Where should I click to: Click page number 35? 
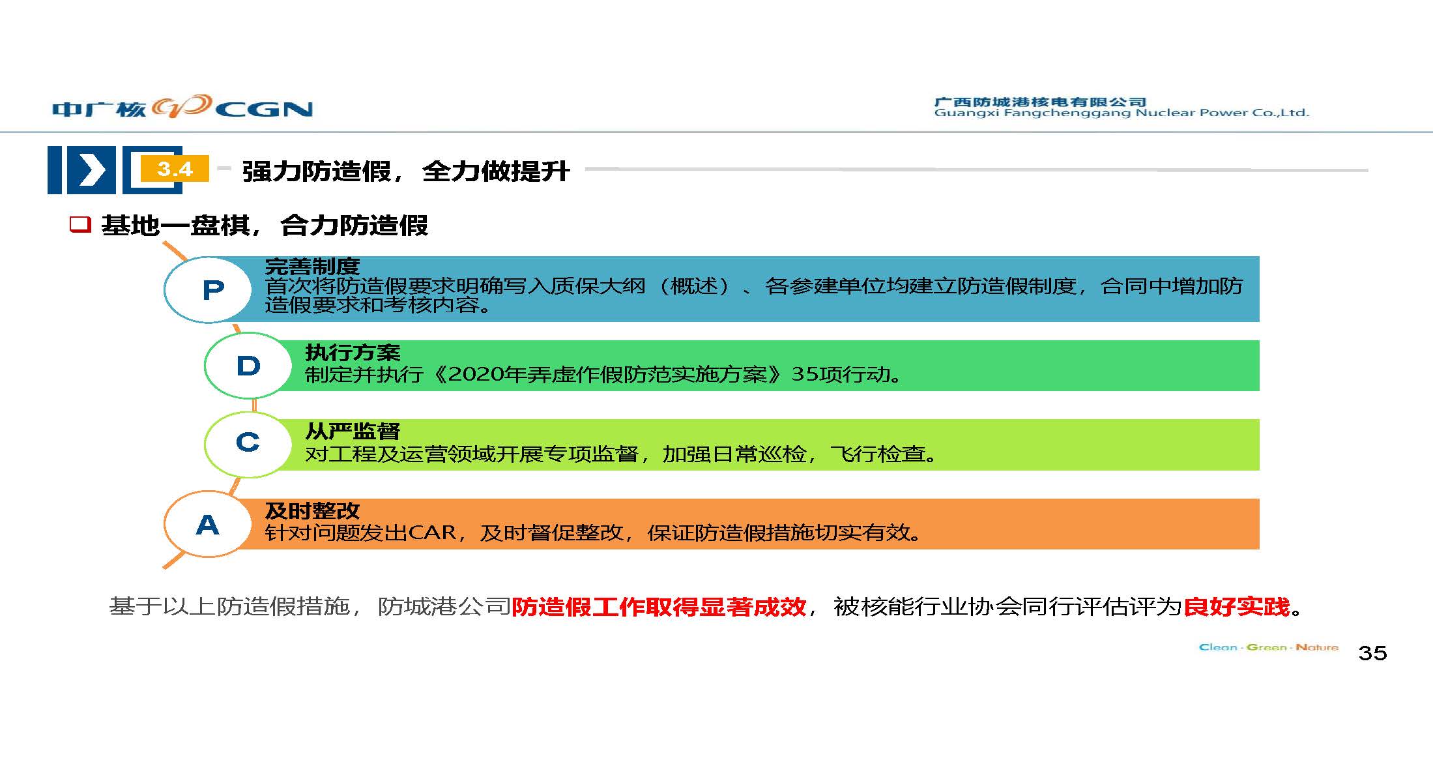pyautogui.click(x=1372, y=652)
